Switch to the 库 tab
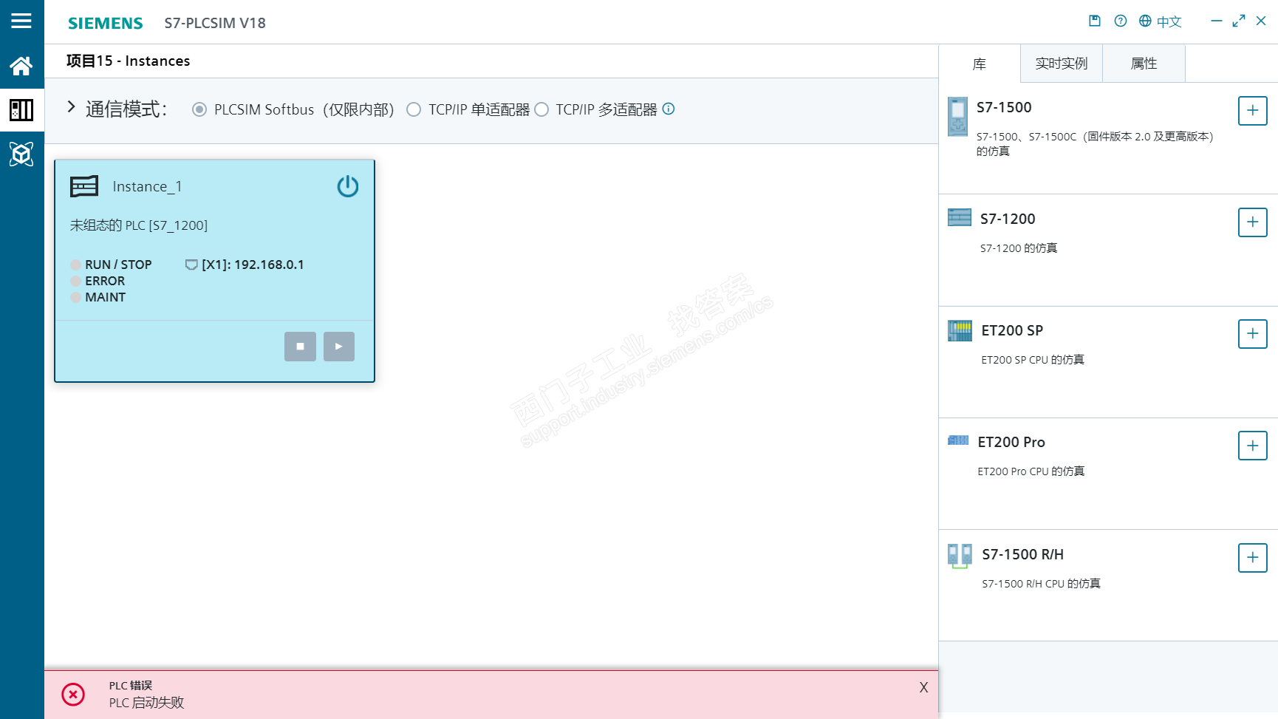Image resolution: width=1278 pixels, height=719 pixels. pyautogui.click(x=980, y=64)
